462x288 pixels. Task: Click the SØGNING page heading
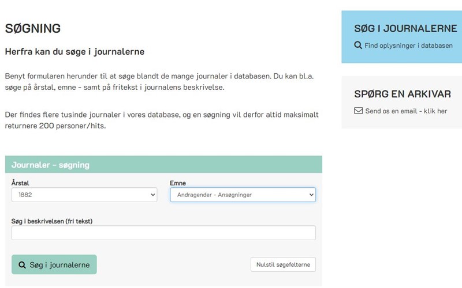tap(33, 29)
